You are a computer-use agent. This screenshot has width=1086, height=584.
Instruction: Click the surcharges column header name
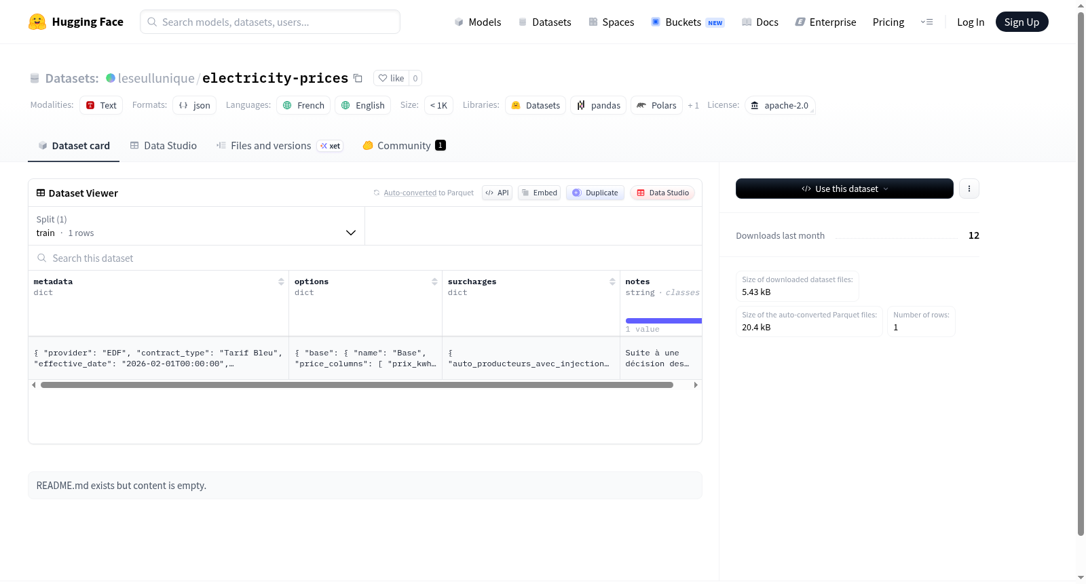point(472,281)
